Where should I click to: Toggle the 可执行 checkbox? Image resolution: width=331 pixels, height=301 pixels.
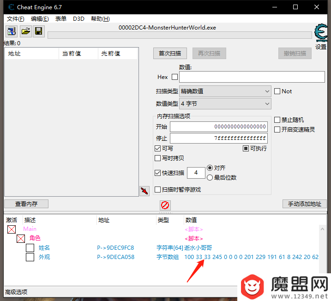[x=246, y=148]
